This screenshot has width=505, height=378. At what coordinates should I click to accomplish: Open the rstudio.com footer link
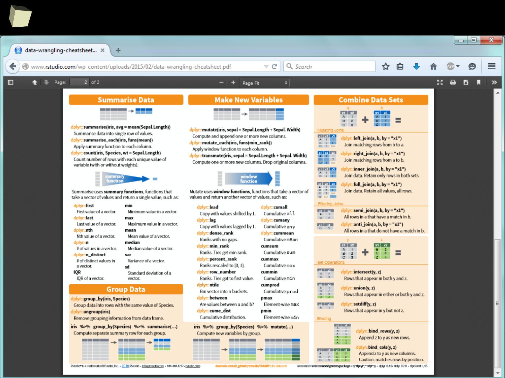pyautogui.click(x=193, y=366)
